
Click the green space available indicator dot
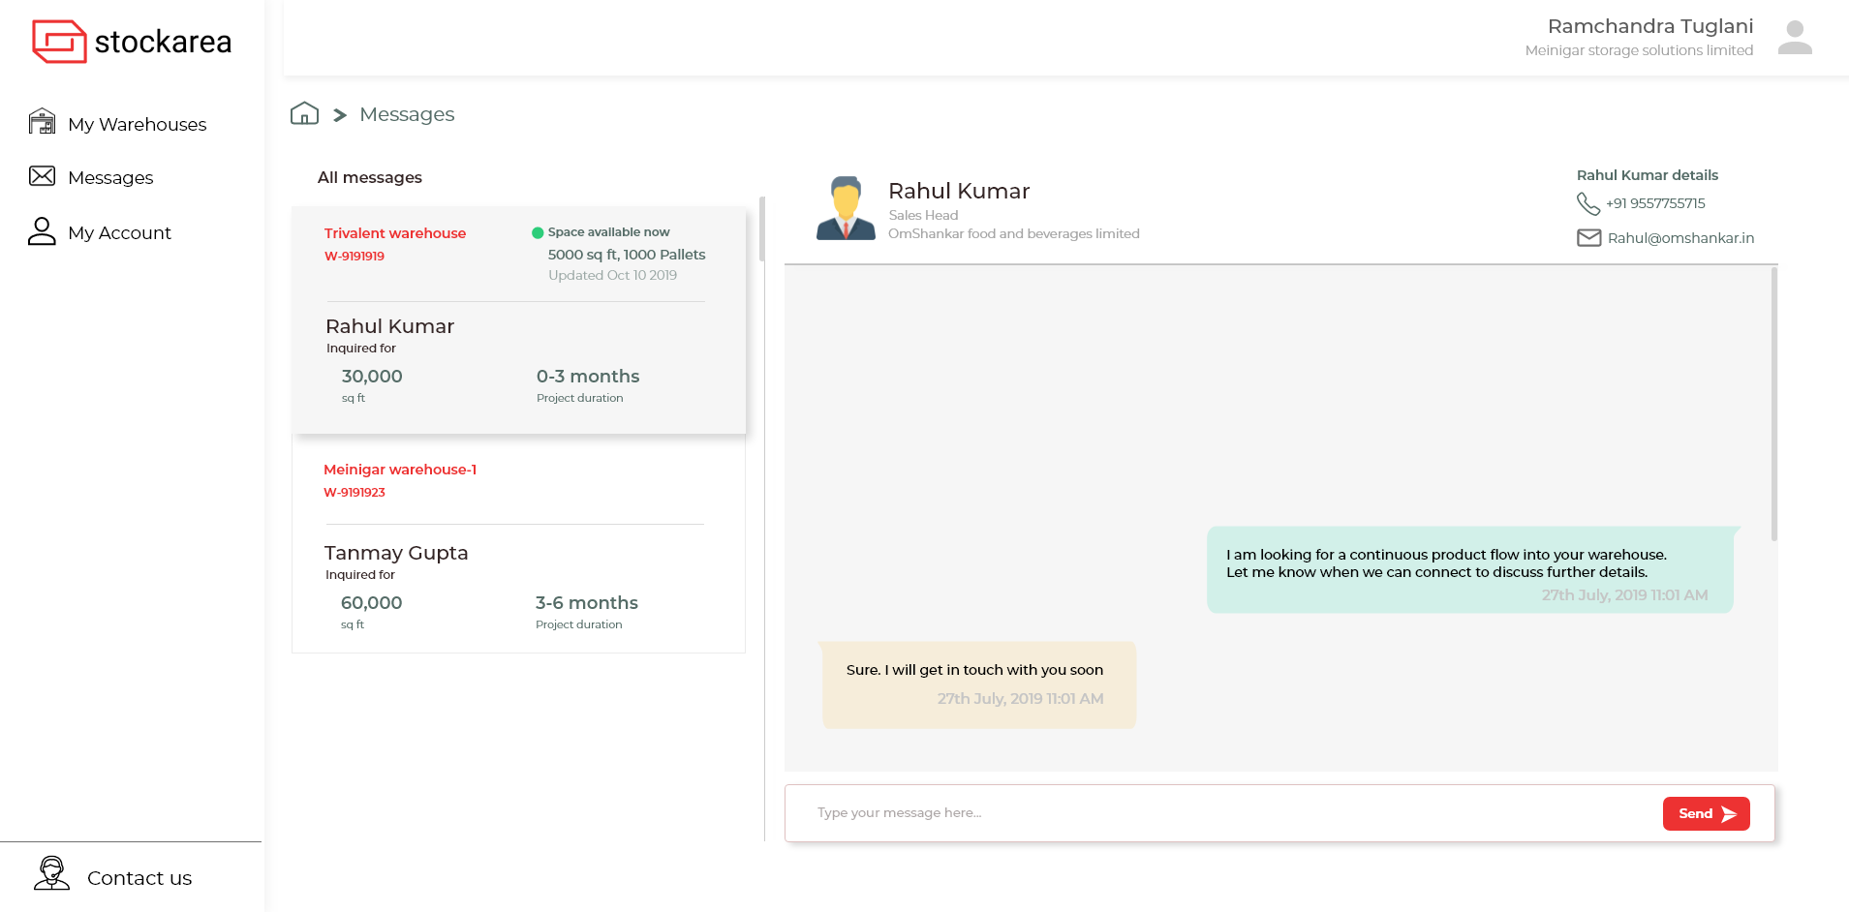(x=538, y=232)
